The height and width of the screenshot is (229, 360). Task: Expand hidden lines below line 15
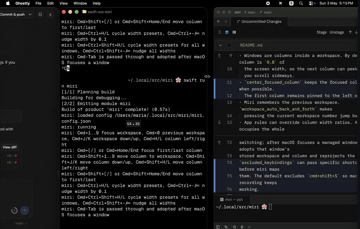(x=219, y=122)
